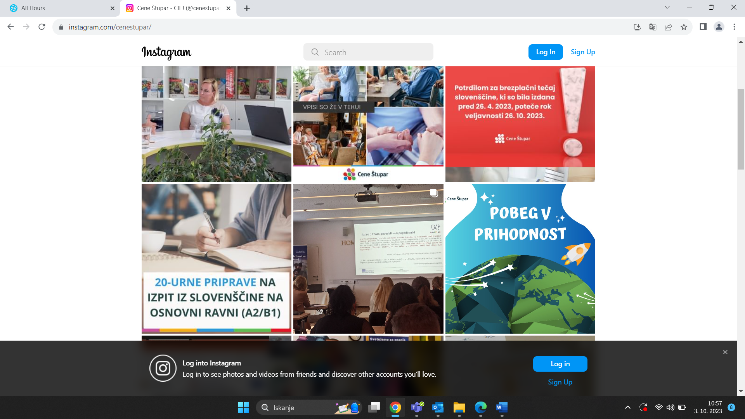Image resolution: width=745 pixels, height=419 pixels.
Task: Click the Instagram Search field
Action: pos(368,52)
